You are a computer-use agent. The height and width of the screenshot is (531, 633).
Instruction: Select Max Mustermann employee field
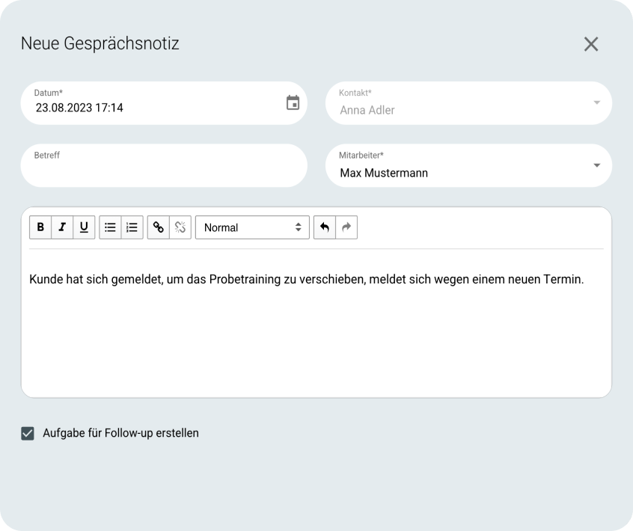tap(468, 165)
